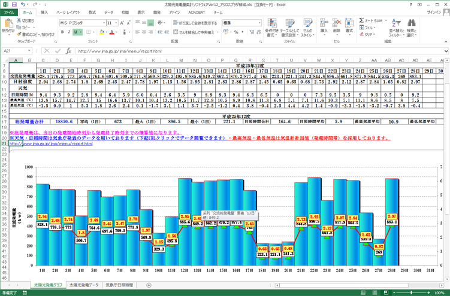
Task: Click the Insert cells icon
Action: 324,23
